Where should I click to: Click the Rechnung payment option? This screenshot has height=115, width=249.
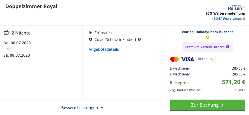pos(206,59)
